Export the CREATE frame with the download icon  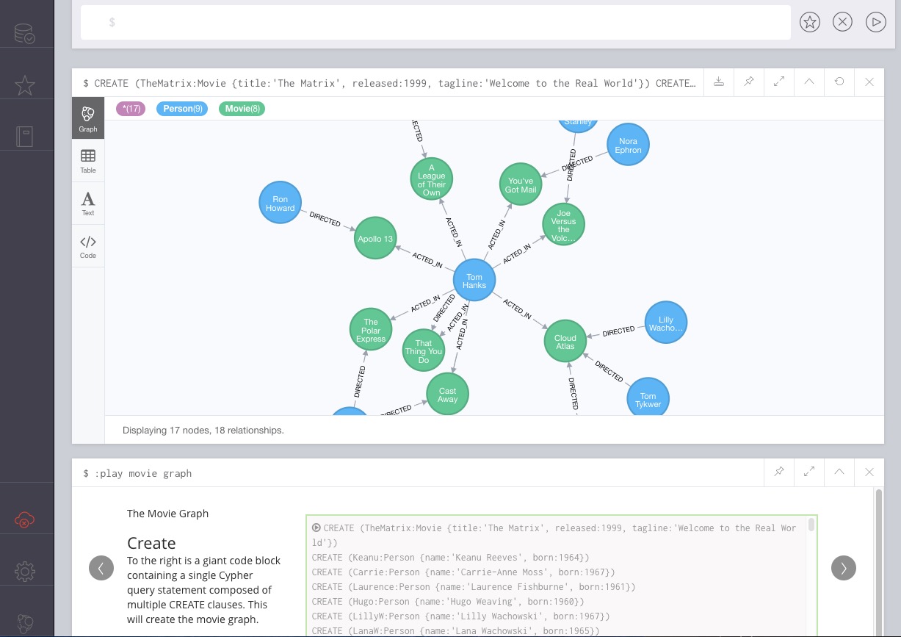[x=719, y=82]
